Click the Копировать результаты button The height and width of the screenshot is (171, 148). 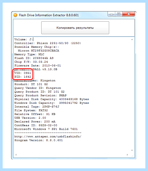(75, 28)
